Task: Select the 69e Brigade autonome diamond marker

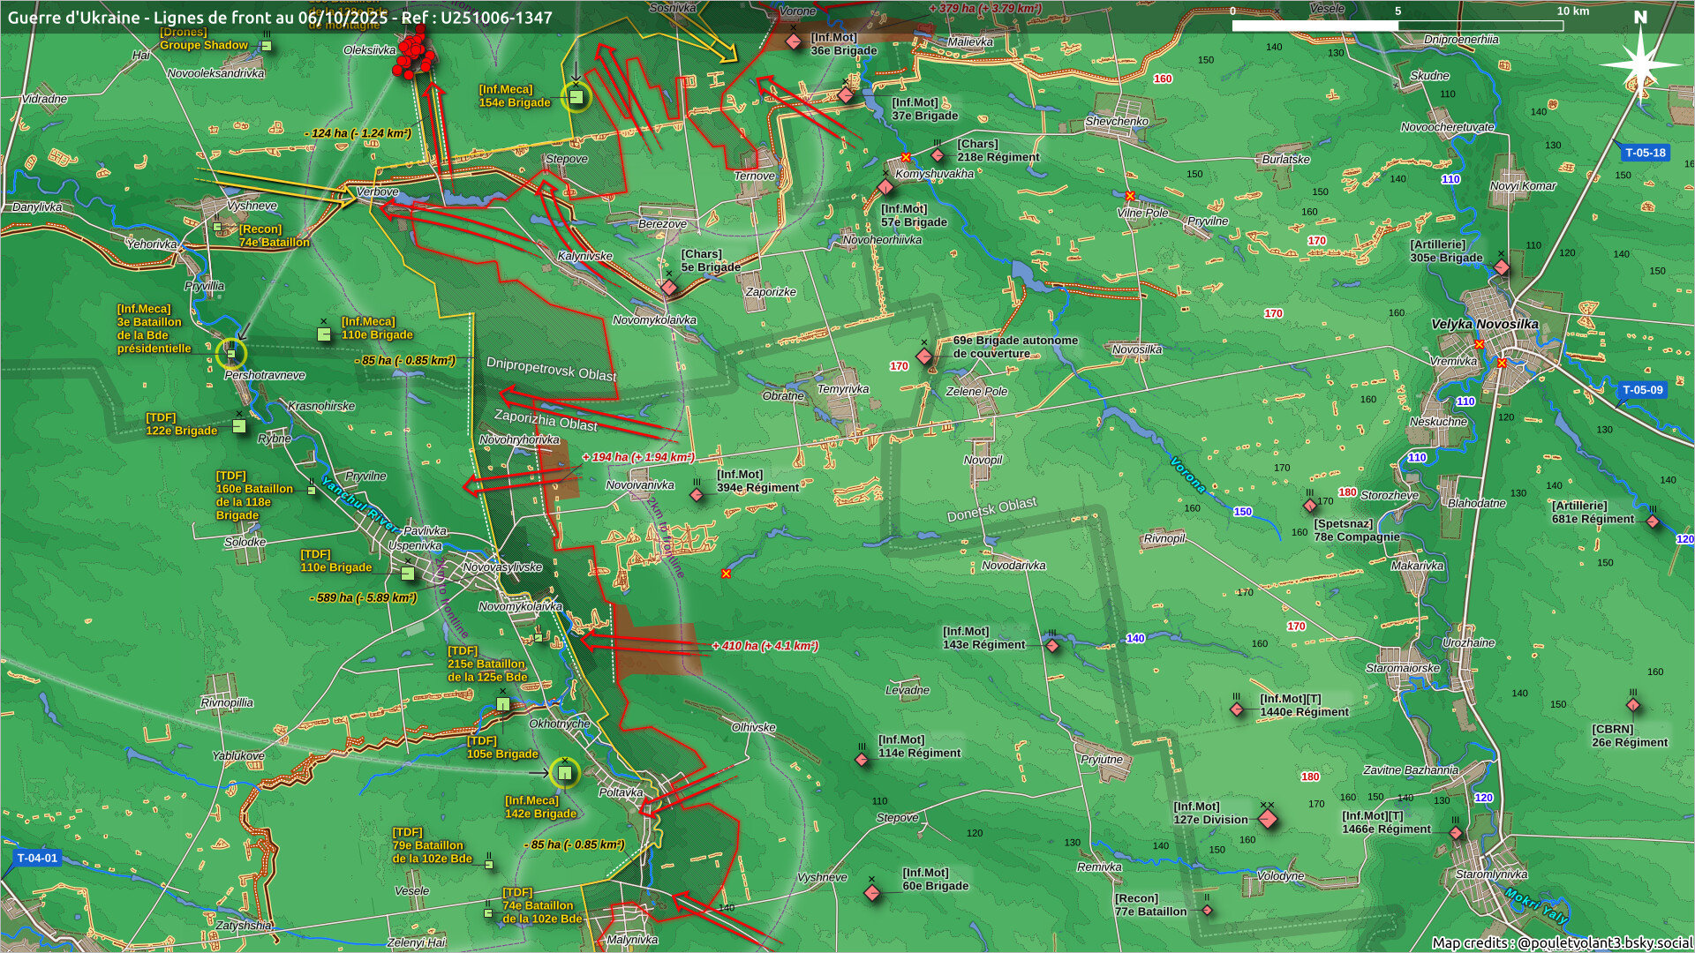Action: [924, 356]
